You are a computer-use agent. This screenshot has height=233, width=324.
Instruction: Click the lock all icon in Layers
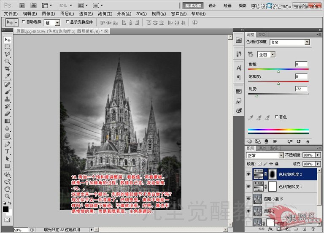pos(277,164)
